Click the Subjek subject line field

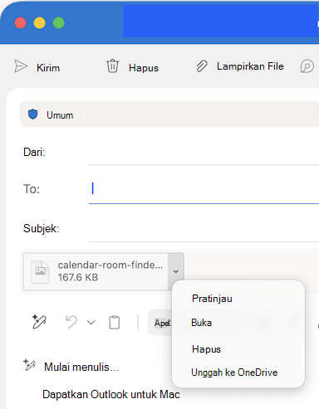click(x=204, y=229)
